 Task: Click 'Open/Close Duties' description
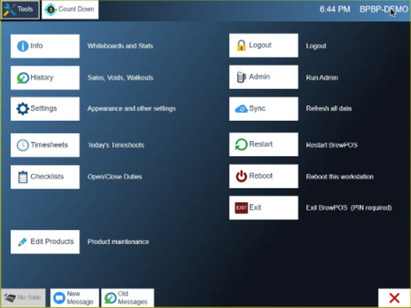[115, 177]
